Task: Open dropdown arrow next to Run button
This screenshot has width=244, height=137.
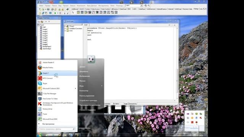Action: point(58,13)
